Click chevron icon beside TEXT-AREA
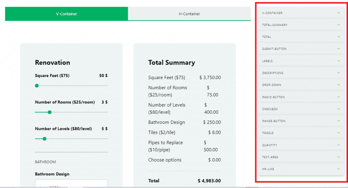The height and width of the screenshot is (188, 348). click(x=338, y=157)
